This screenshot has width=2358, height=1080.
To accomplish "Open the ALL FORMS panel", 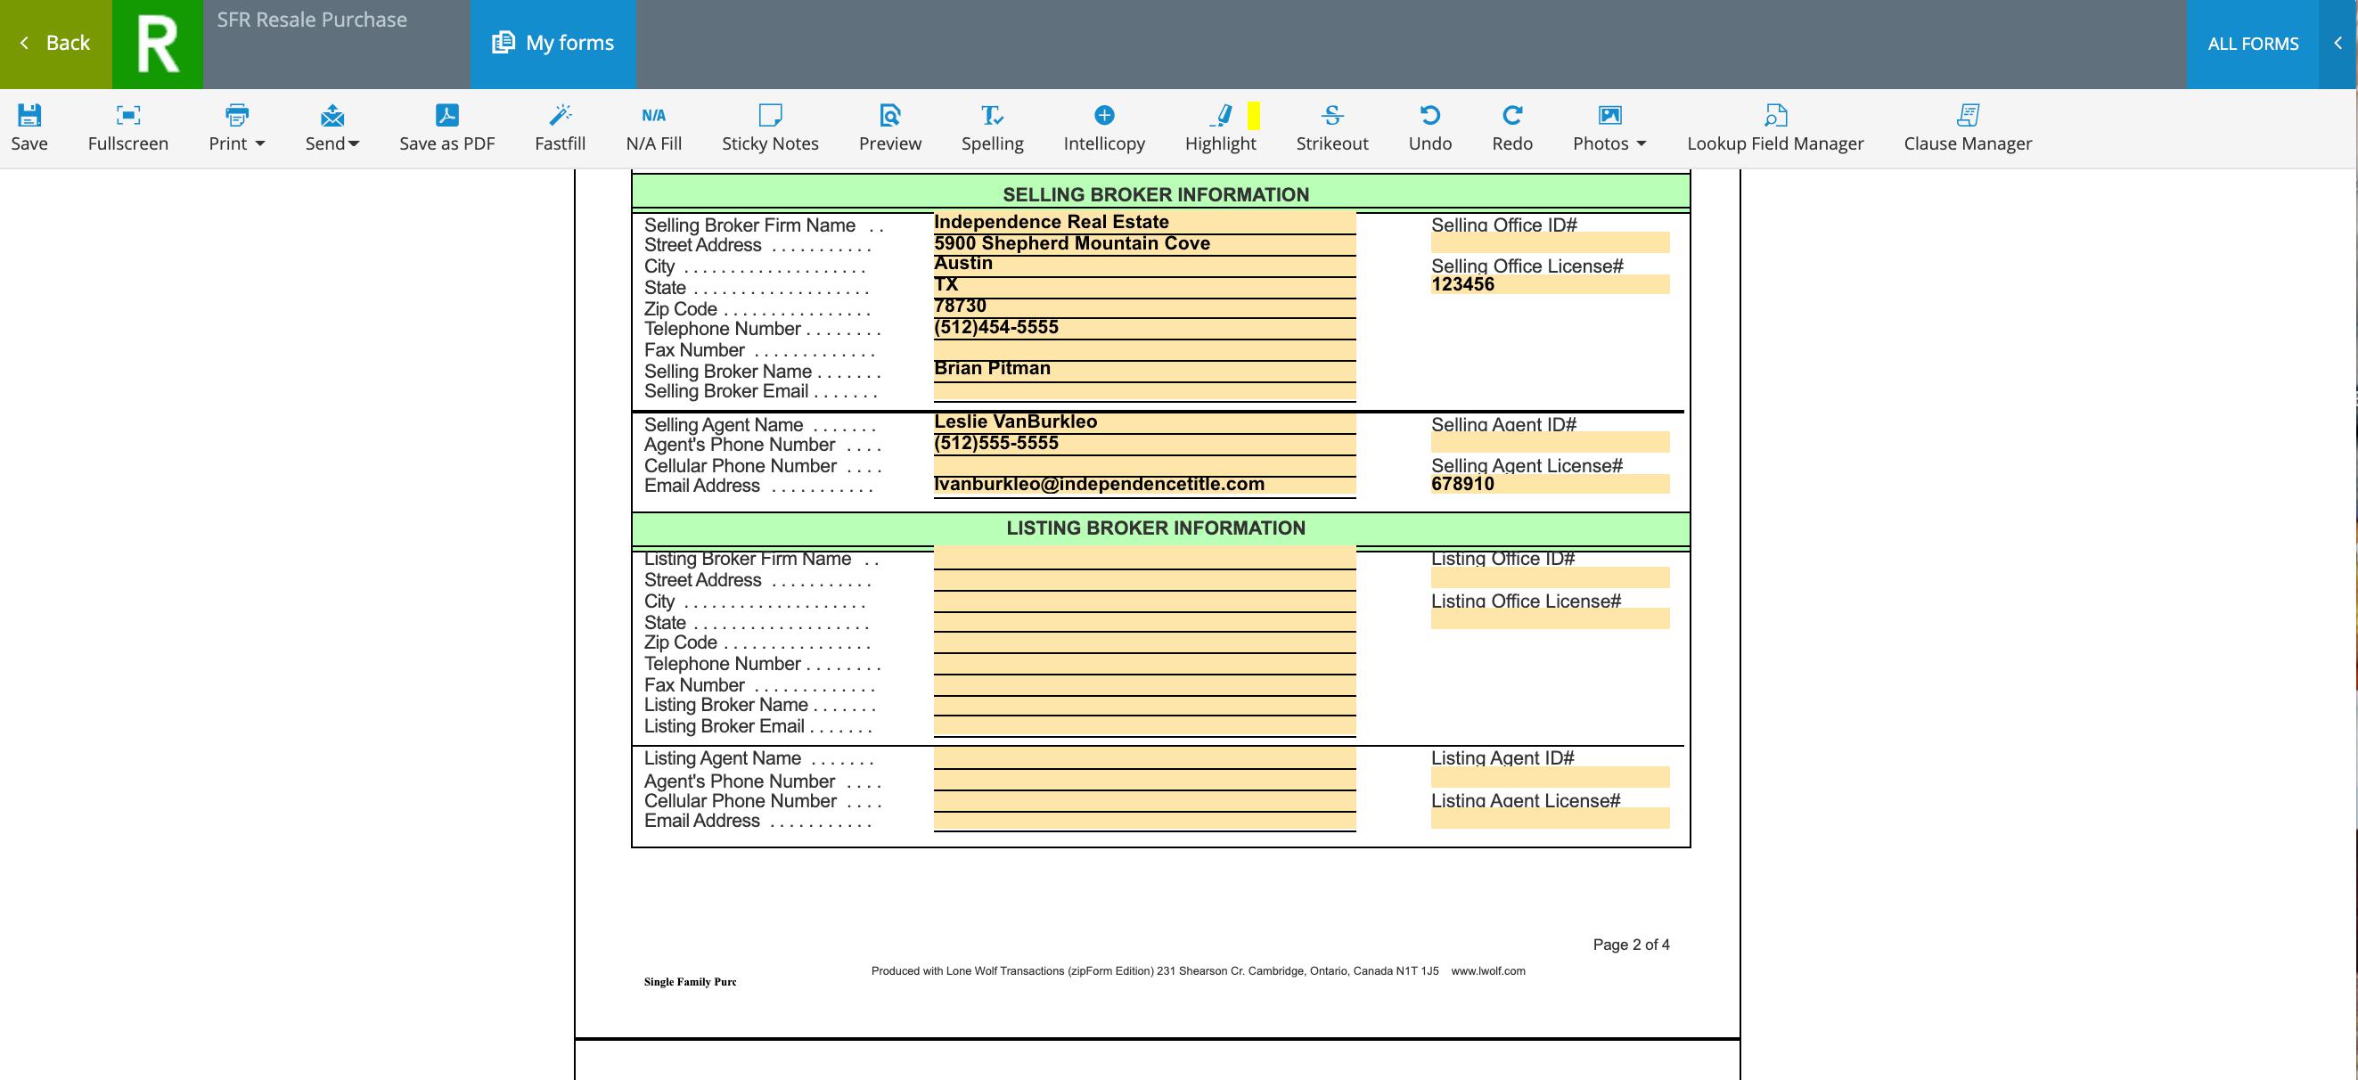I will 2253,44.
